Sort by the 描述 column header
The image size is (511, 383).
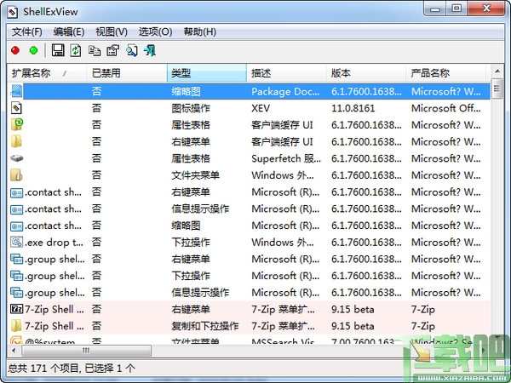(x=287, y=73)
